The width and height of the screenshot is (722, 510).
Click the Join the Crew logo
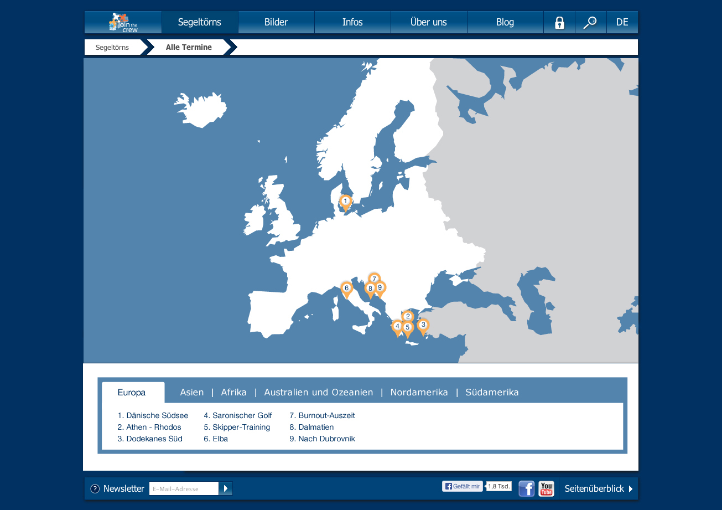123,23
